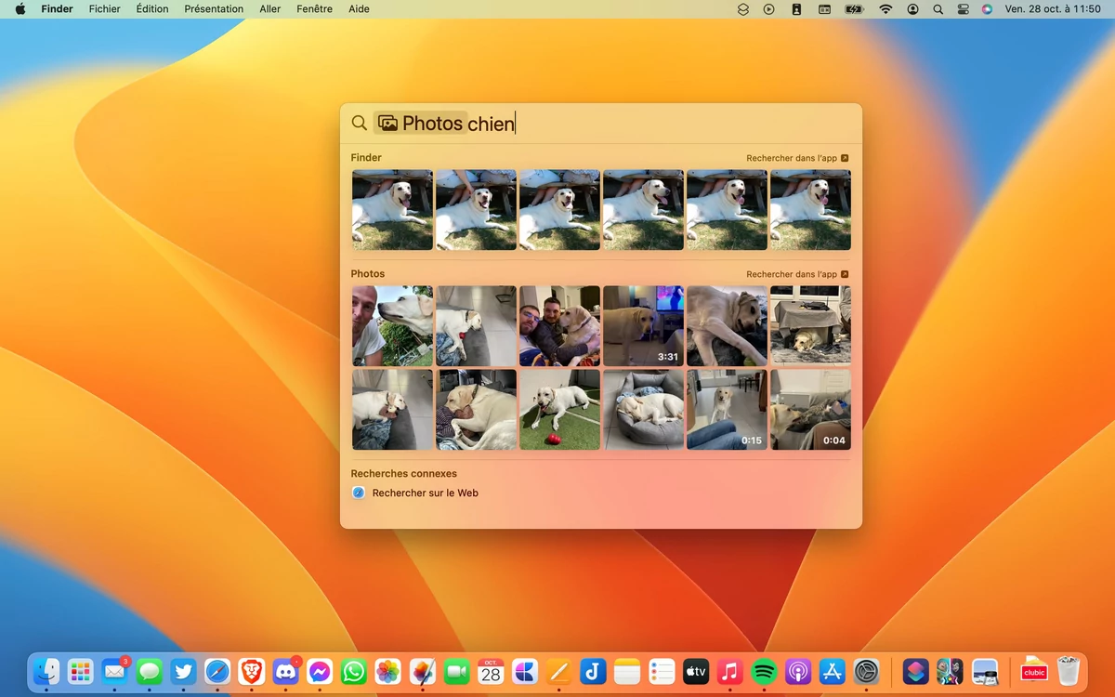The width and height of the screenshot is (1115, 697).
Task: Open the Trash in the Dock
Action: (x=1069, y=671)
